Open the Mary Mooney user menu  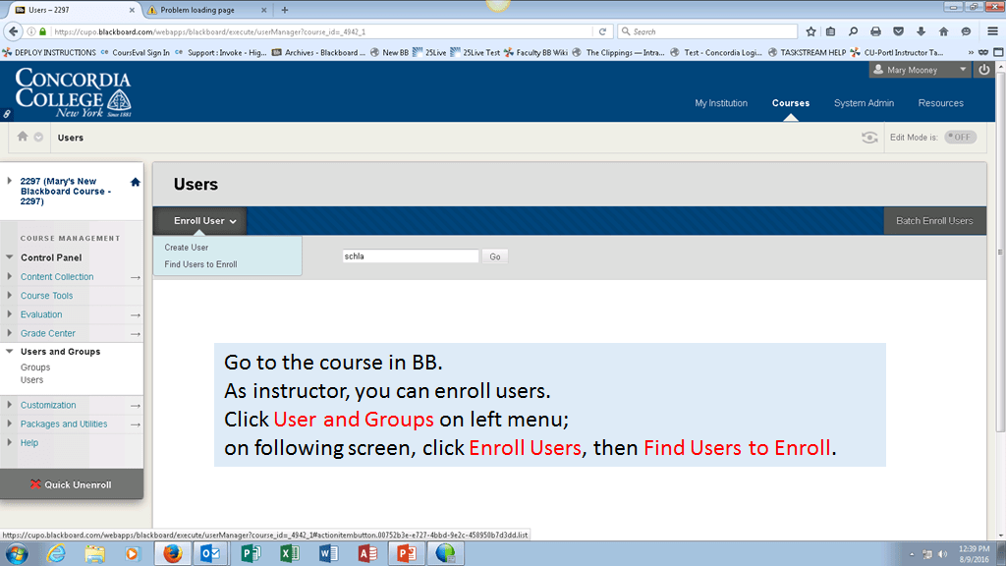919,70
